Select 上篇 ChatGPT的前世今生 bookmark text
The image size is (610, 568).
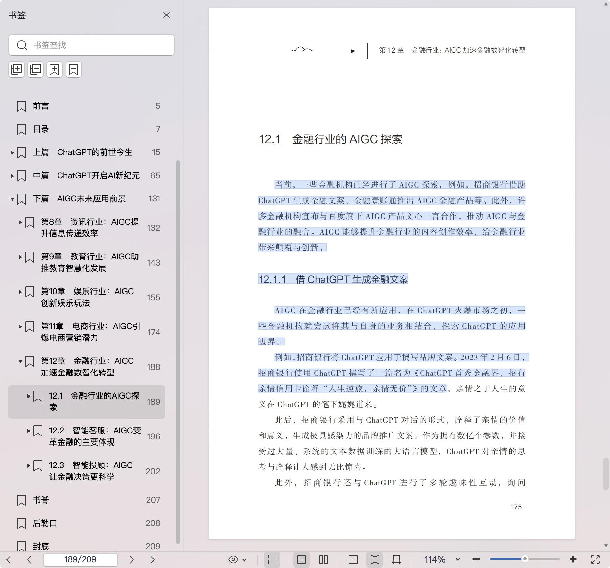coord(83,152)
